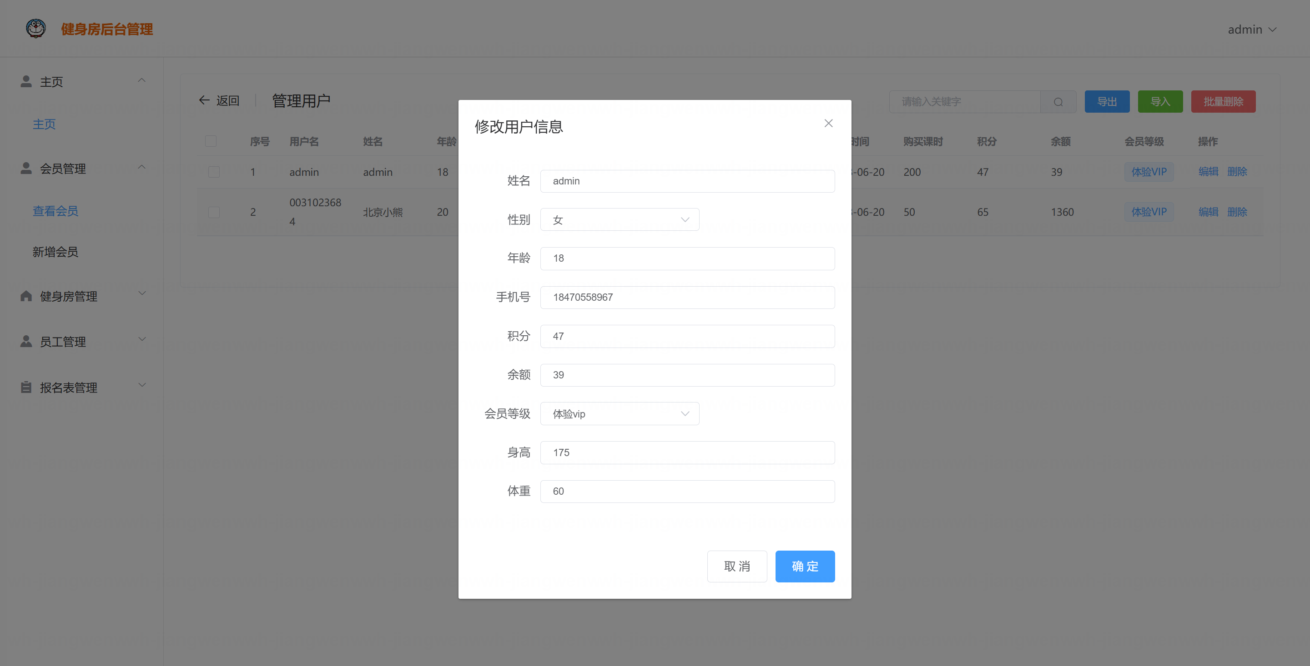1310x666 pixels.
Task: Click the search magnifier icon
Action: (1058, 102)
